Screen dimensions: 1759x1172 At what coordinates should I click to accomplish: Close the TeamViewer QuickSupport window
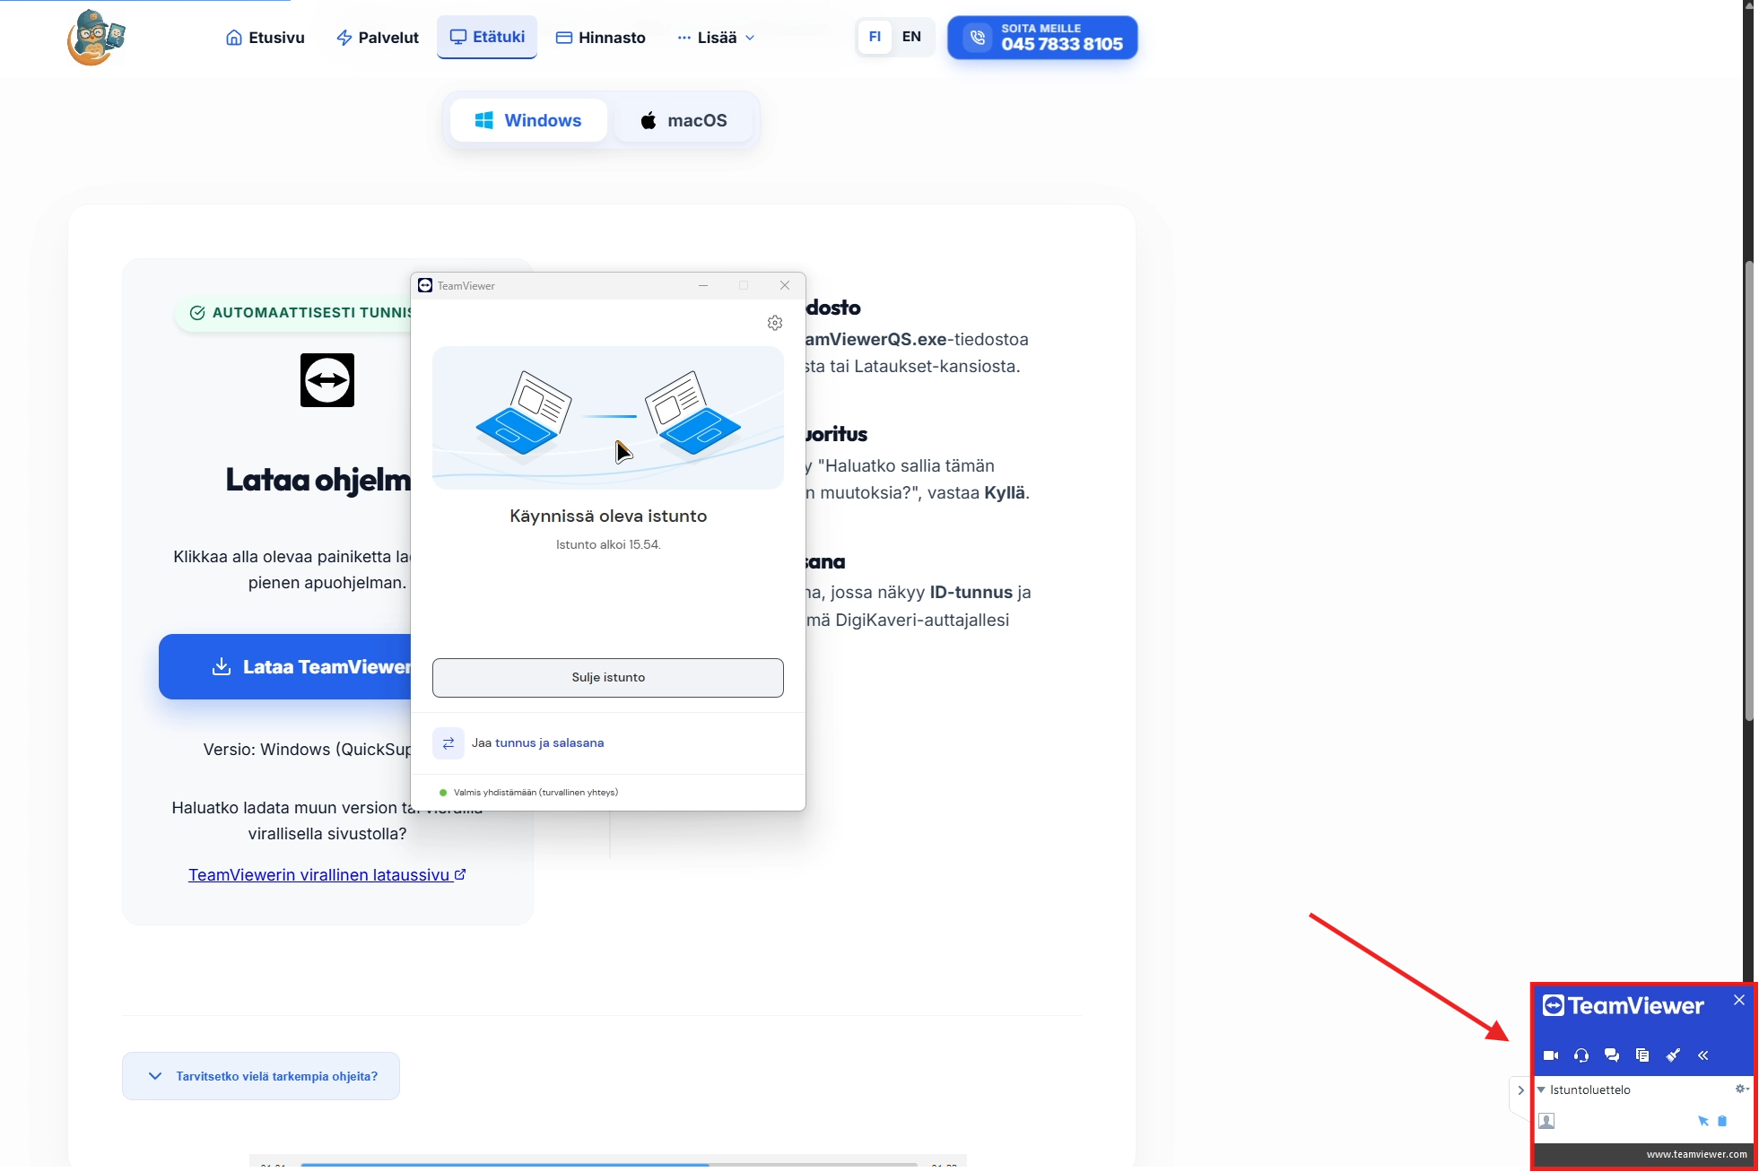pyautogui.click(x=785, y=285)
